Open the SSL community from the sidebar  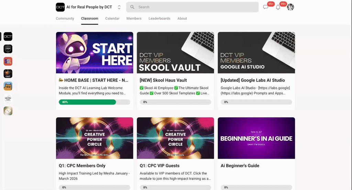coord(8,61)
